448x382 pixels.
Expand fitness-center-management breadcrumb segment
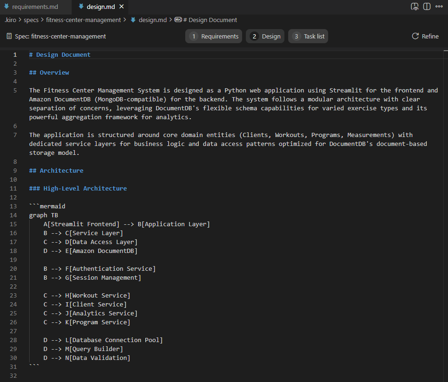pyautogui.click(x=83, y=20)
